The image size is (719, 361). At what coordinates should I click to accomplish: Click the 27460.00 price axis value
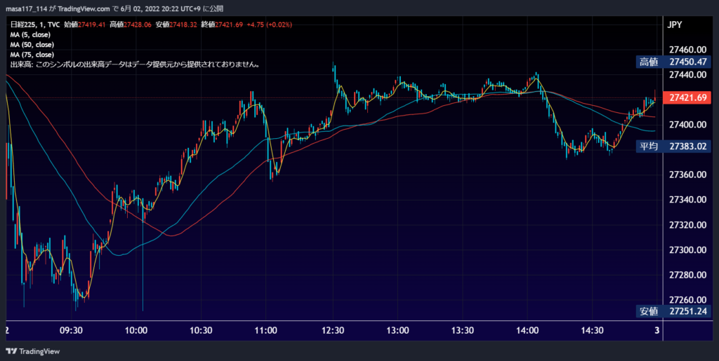(x=687, y=49)
